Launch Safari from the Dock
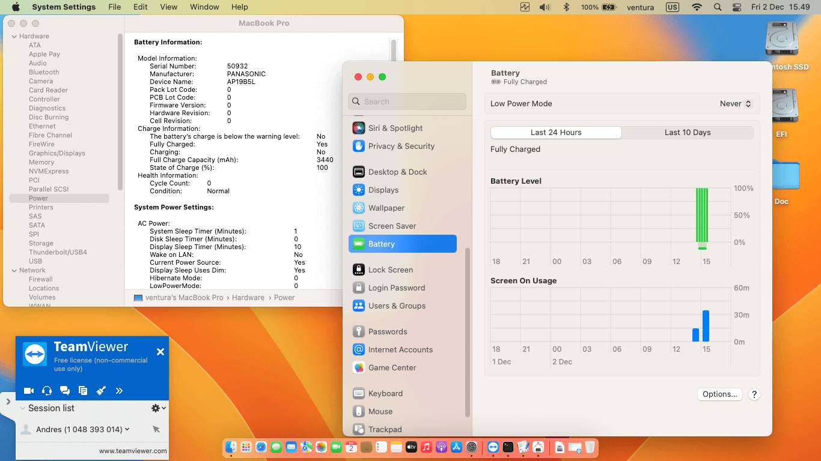Image resolution: width=821 pixels, height=461 pixels. click(x=261, y=447)
